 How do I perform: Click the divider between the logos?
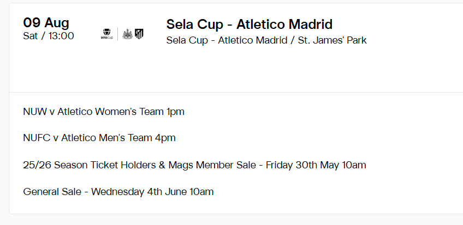pos(118,34)
